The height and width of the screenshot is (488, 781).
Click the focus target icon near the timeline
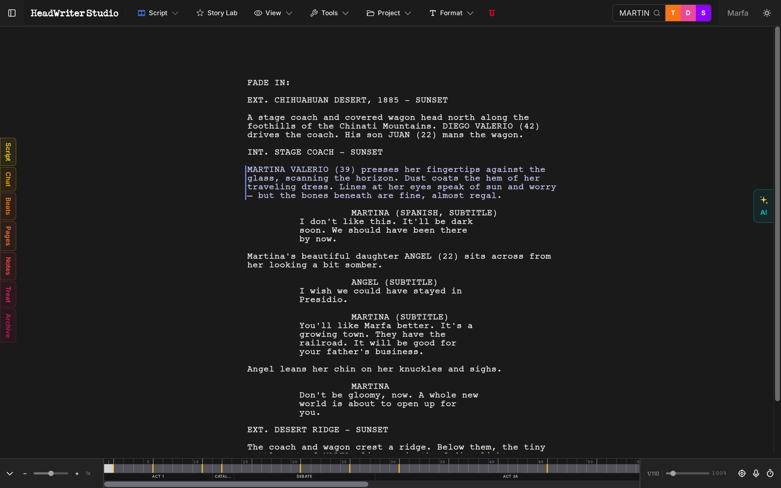point(742,473)
